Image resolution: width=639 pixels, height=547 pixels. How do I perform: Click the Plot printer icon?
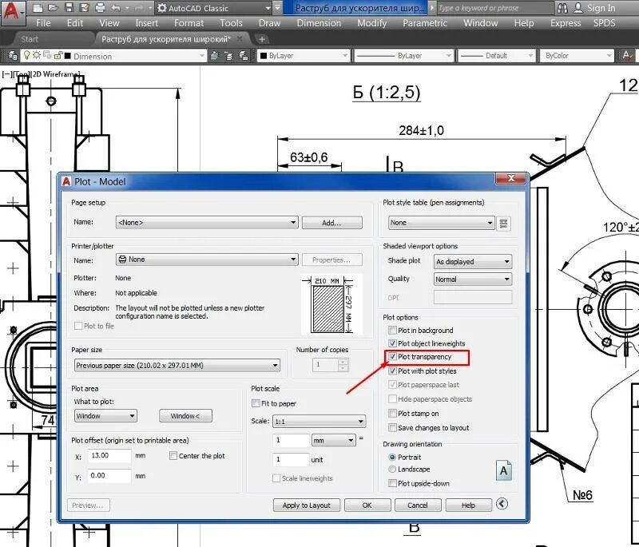(100, 7)
